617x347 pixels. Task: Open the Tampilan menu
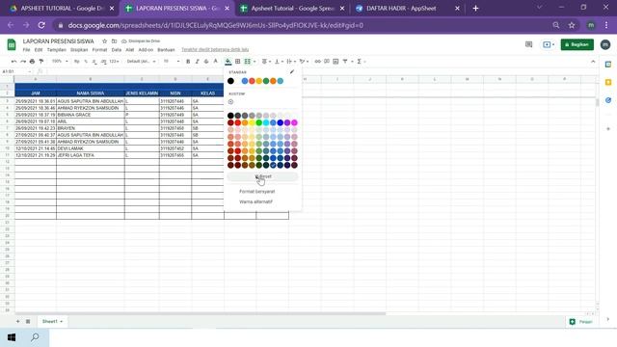tap(57, 50)
